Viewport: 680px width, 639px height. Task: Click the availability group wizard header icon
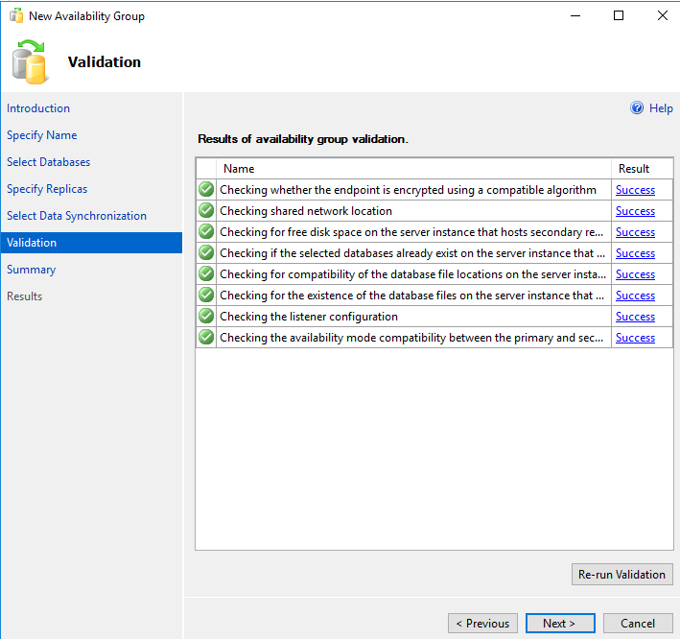click(x=30, y=61)
